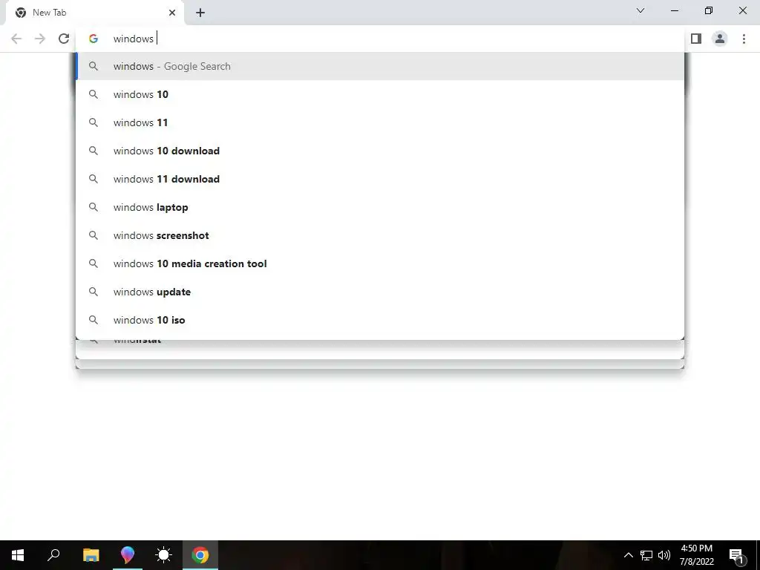This screenshot has width=760, height=570.
Task: Open File Explorer from taskbar
Action: click(91, 555)
